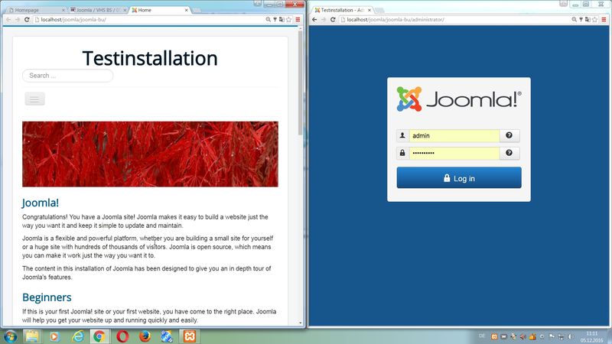The image size is (612, 344).
Task: Go back in the right administrator window
Action: point(314,20)
